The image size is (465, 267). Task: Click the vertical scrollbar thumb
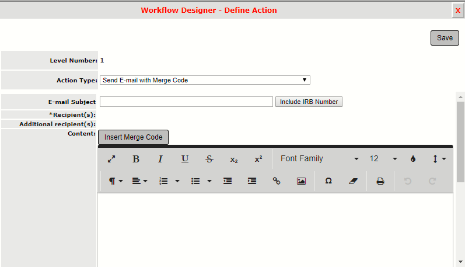coord(460,142)
